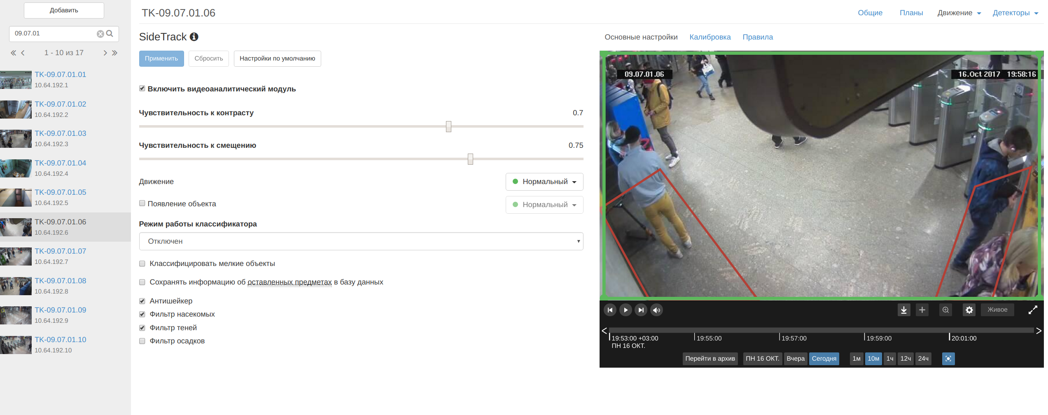Click displacement sensitivity slider handle
The height and width of the screenshot is (415, 1048).
[x=470, y=159]
